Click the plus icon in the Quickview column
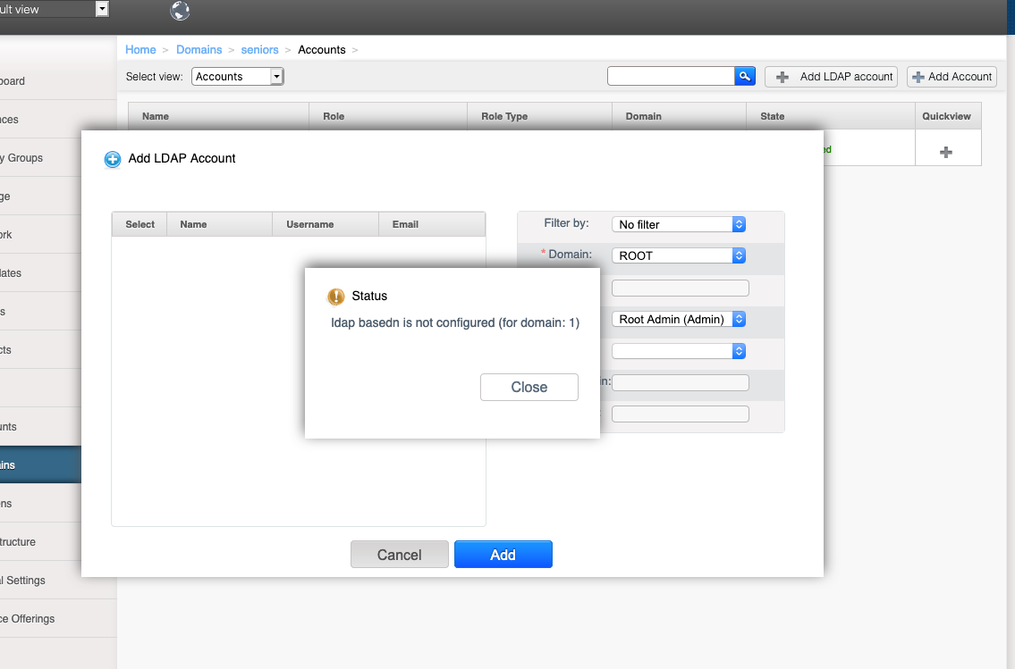 (x=946, y=152)
